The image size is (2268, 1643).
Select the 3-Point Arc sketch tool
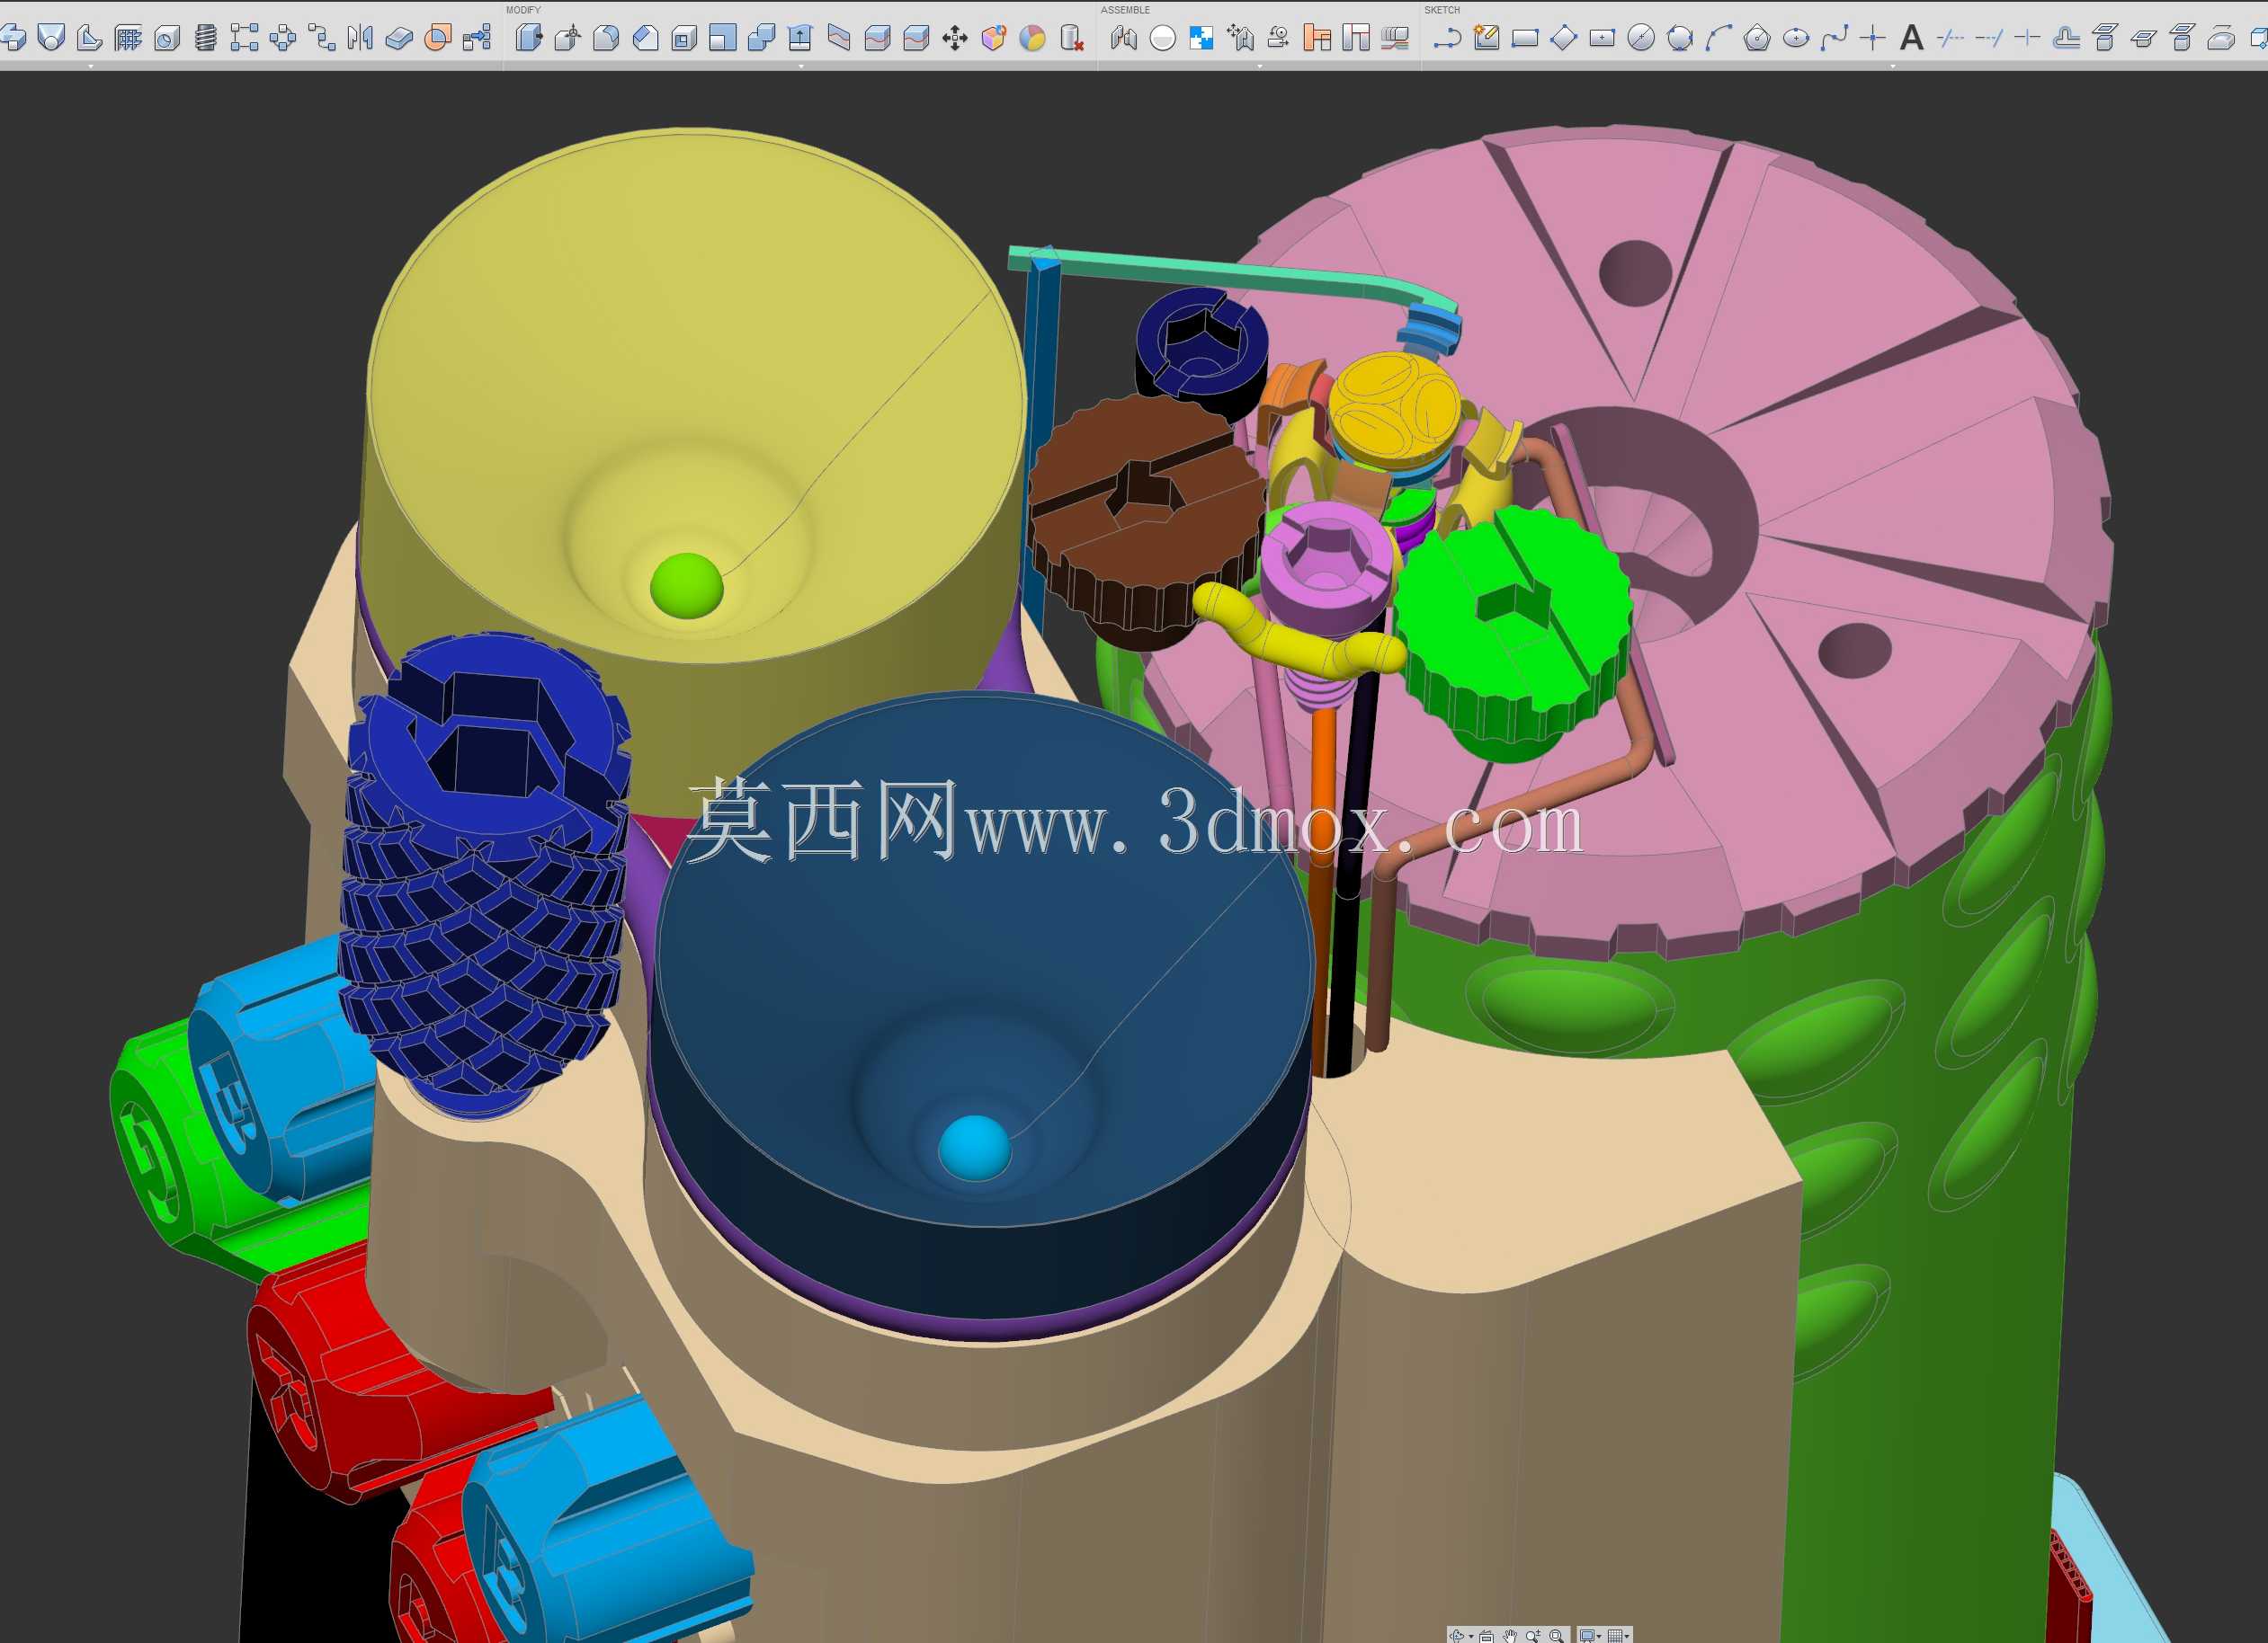[1719, 38]
